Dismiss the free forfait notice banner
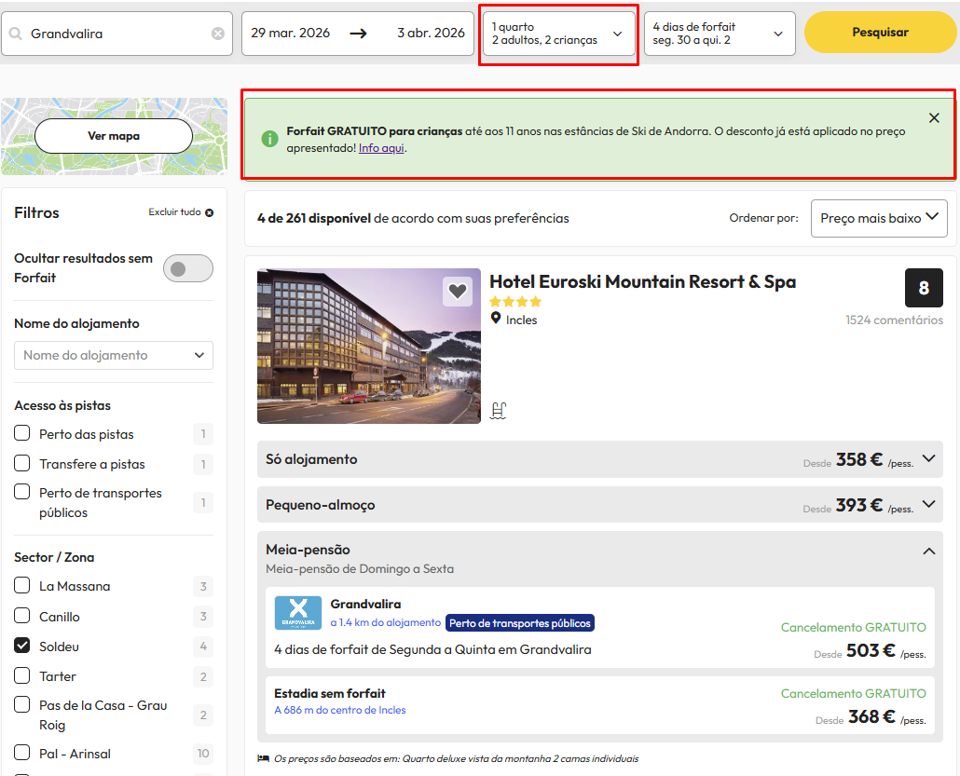960x776 pixels. 934,118
